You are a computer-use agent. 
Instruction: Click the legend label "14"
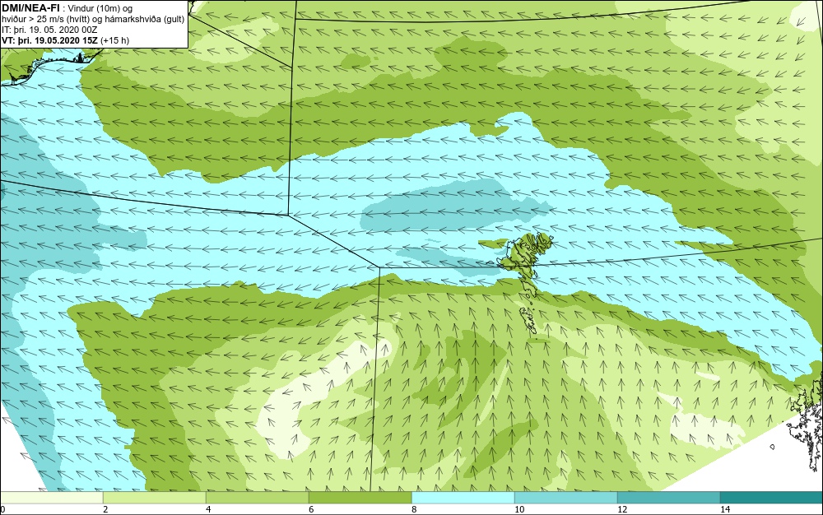tap(725, 509)
